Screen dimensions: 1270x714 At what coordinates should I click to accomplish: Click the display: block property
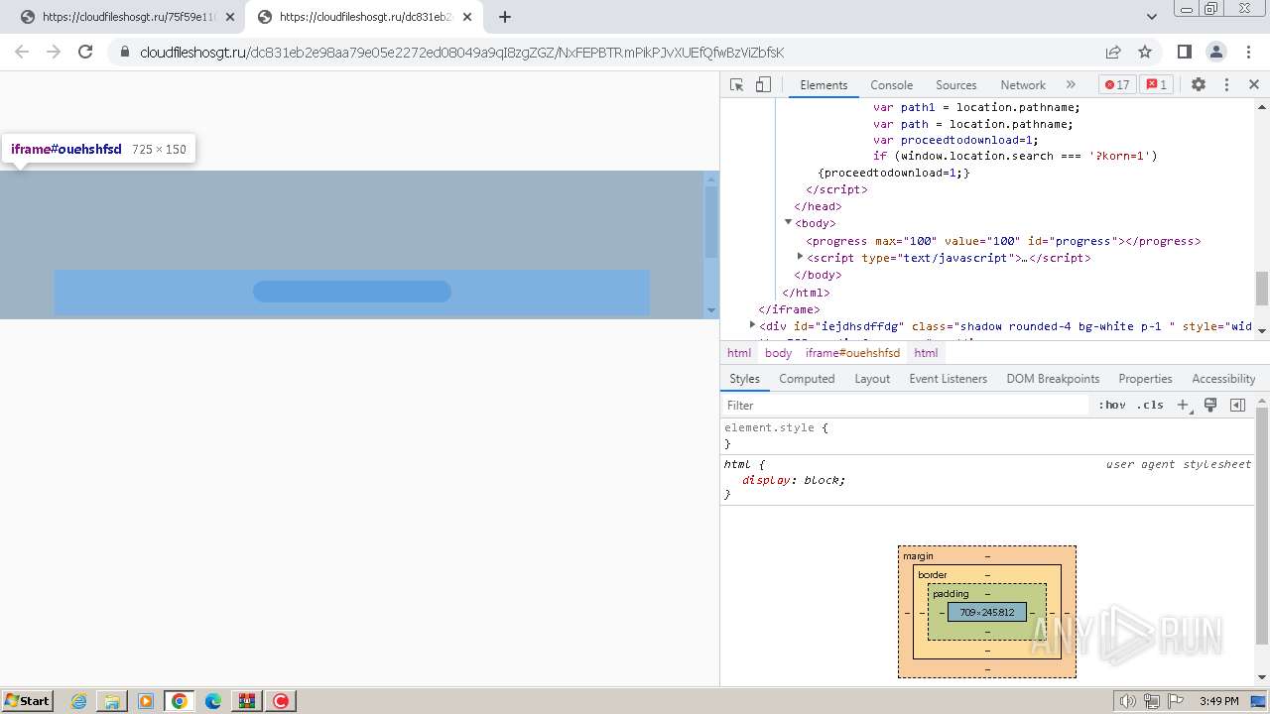tap(794, 480)
